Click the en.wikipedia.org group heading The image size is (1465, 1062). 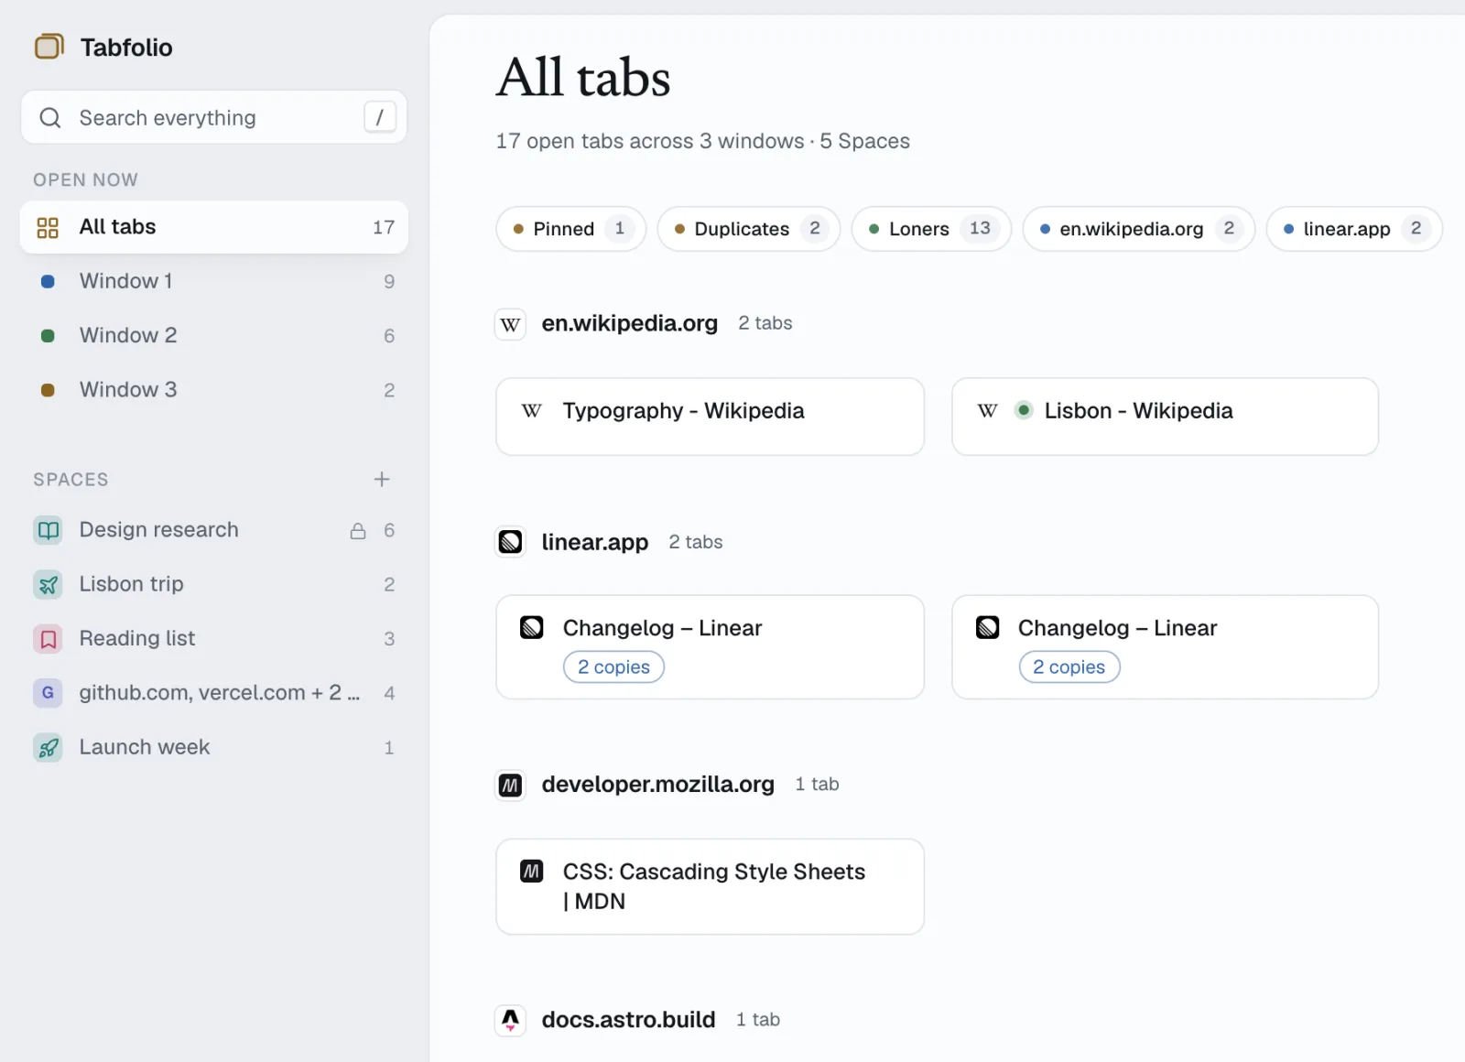[630, 324]
